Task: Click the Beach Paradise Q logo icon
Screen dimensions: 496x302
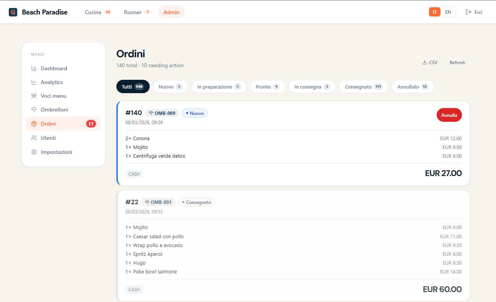Action: (13, 12)
